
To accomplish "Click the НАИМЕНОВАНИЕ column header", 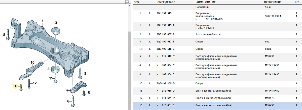I will (205, 2).
